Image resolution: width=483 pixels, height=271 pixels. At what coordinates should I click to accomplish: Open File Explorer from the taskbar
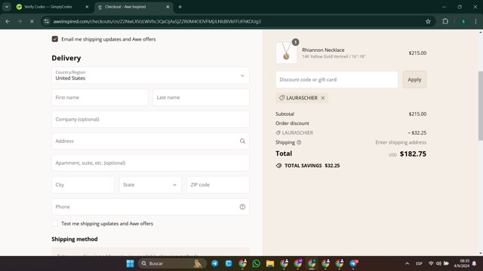(270, 263)
